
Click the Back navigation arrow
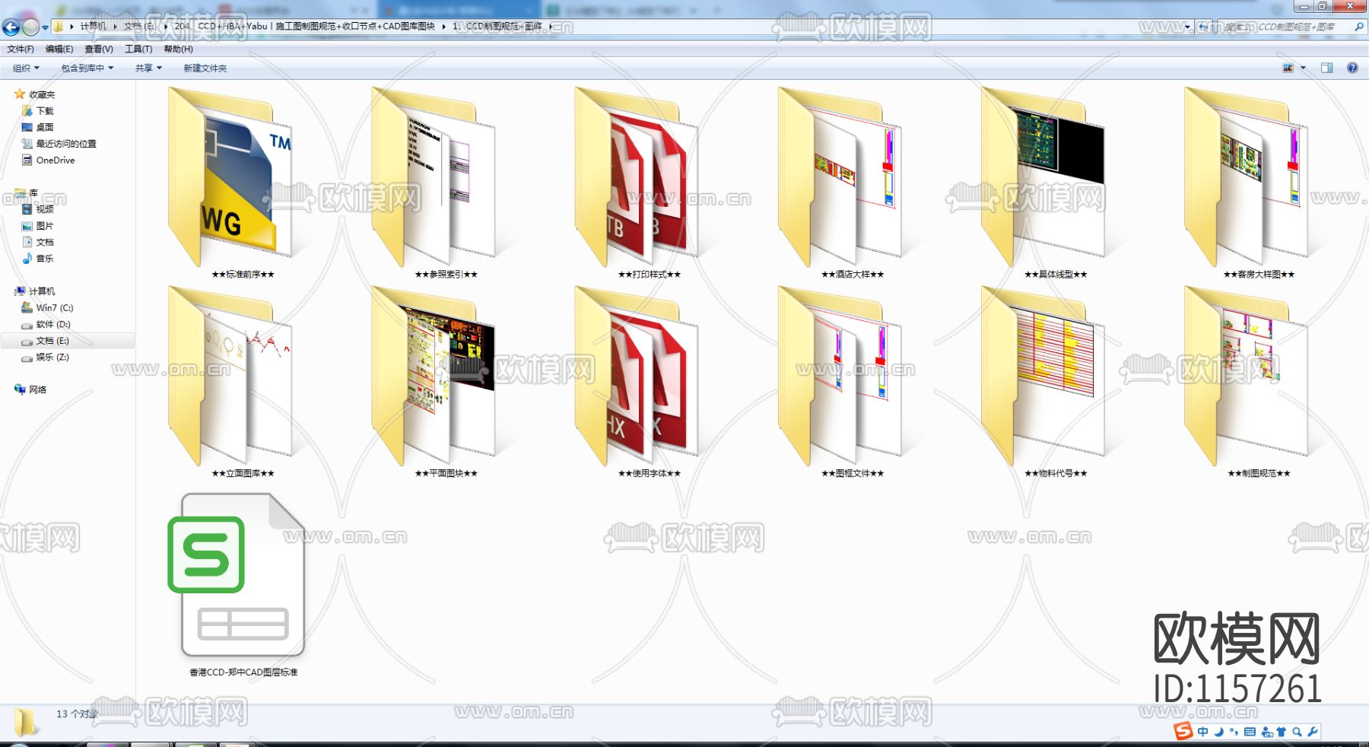click(x=11, y=27)
